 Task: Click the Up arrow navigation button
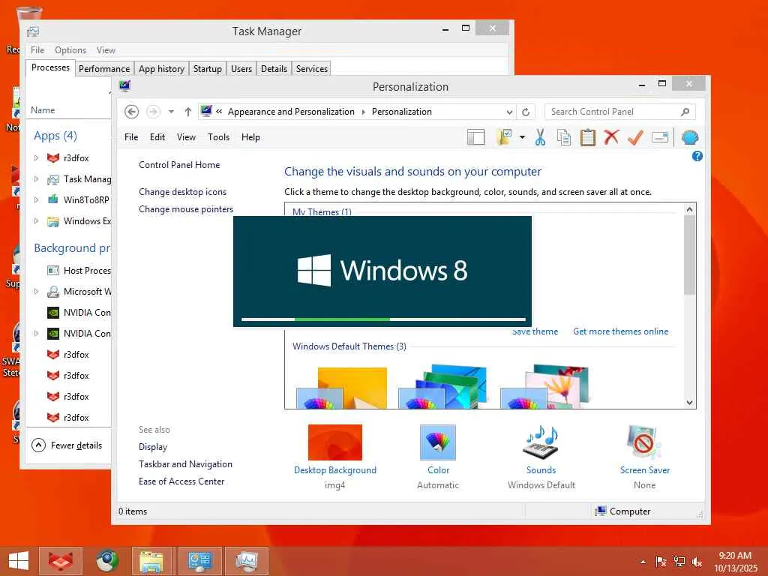point(188,112)
